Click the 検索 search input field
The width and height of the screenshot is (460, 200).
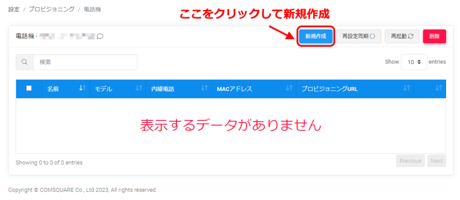coord(85,62)
